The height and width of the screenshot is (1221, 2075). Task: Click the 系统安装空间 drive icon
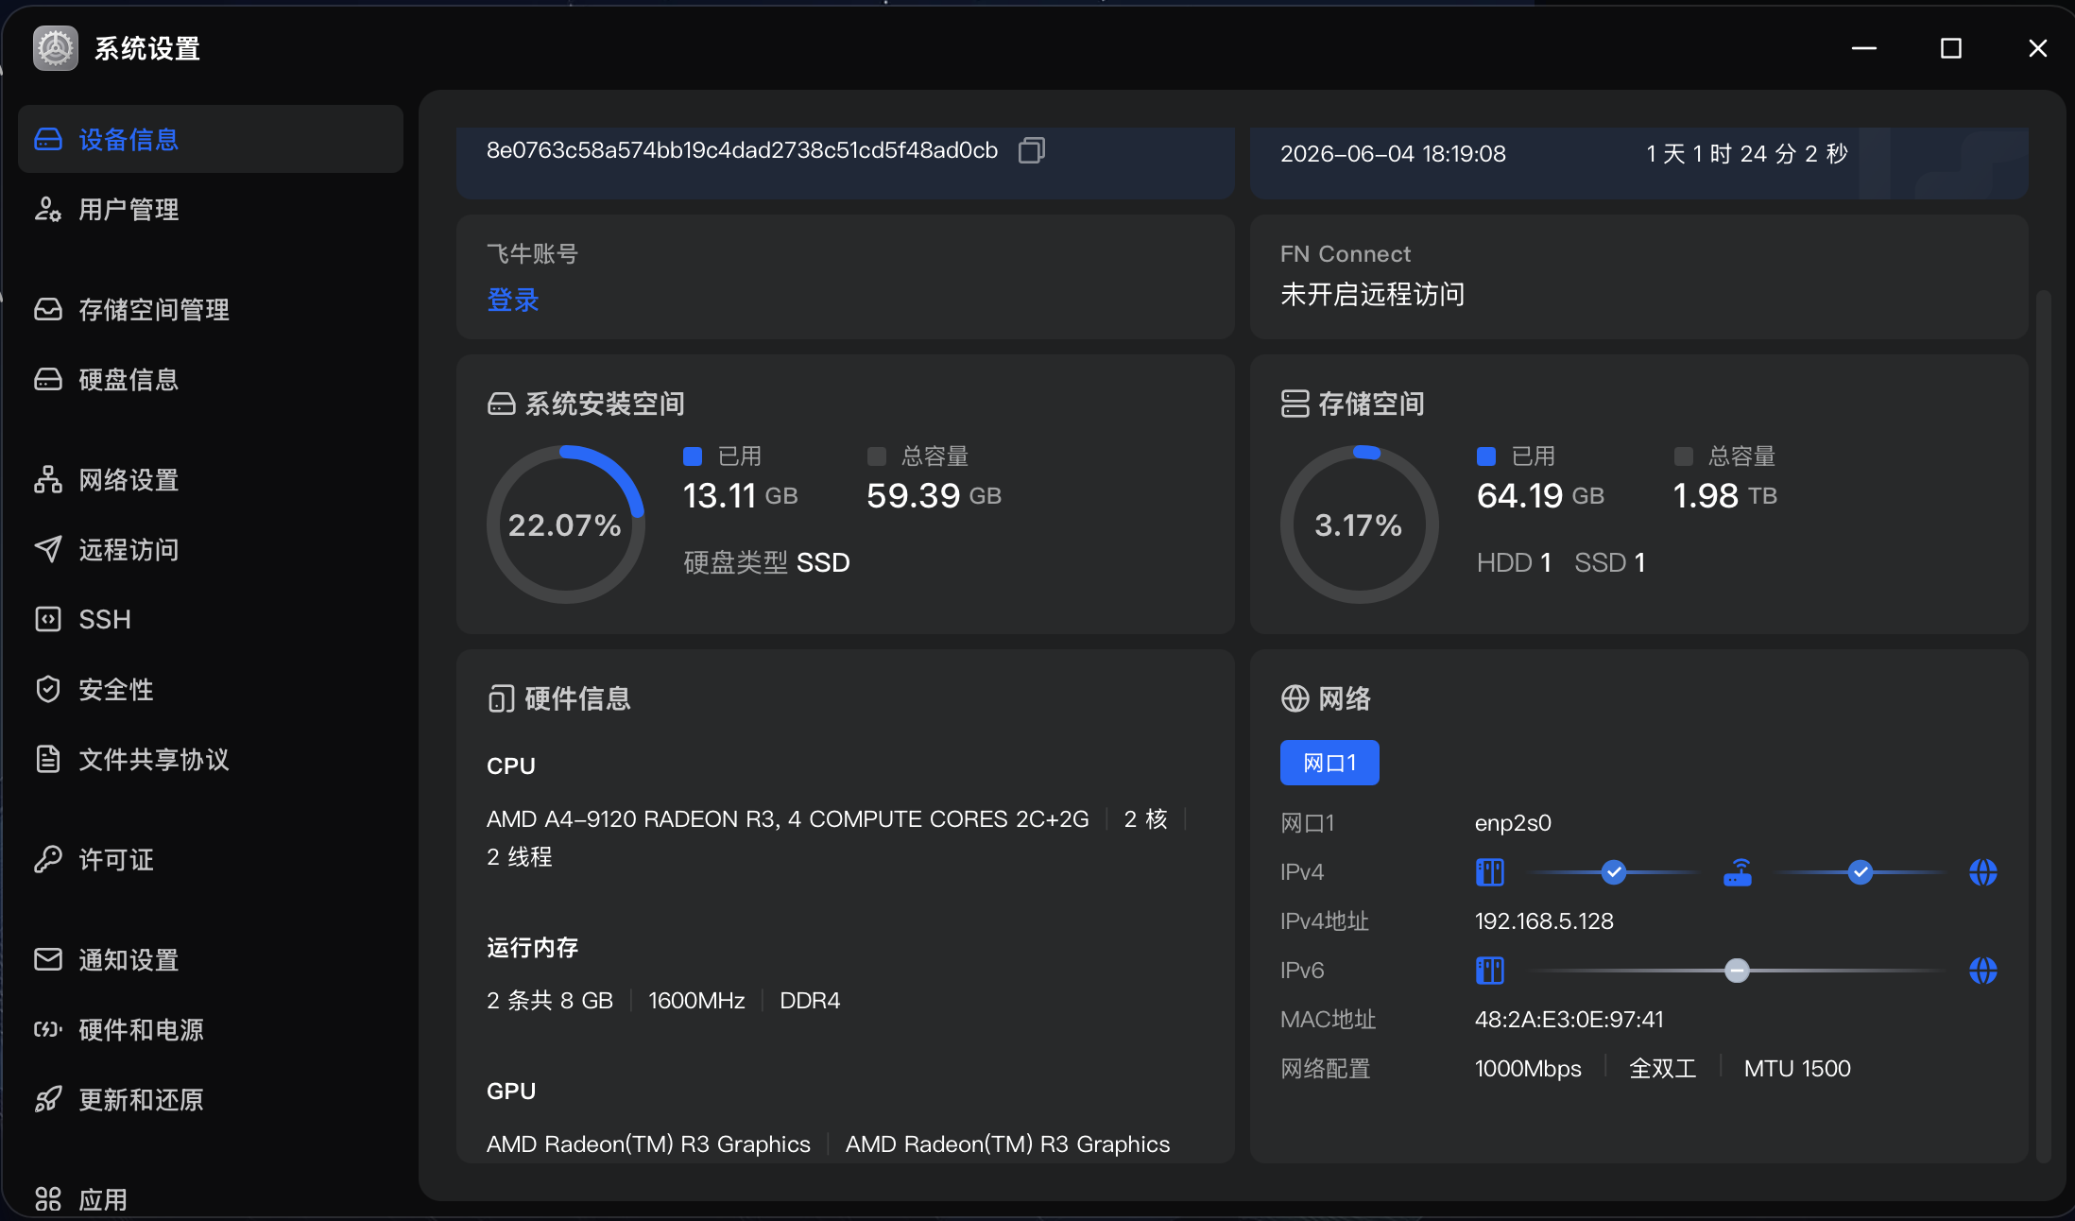click(502, 404)
